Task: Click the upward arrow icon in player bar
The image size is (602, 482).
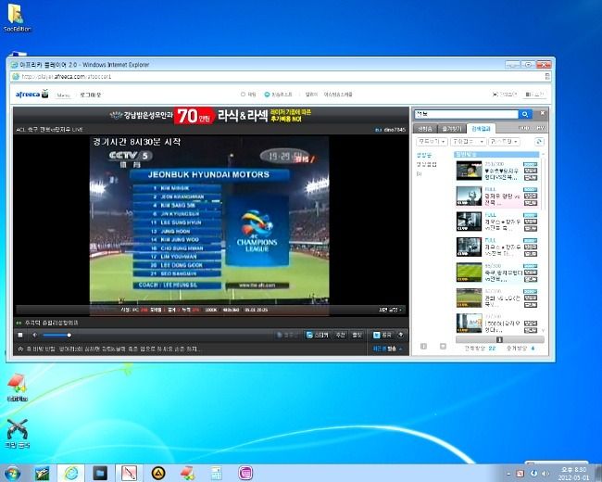Action: 400,336
